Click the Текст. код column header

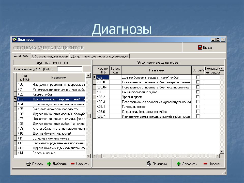115,70
